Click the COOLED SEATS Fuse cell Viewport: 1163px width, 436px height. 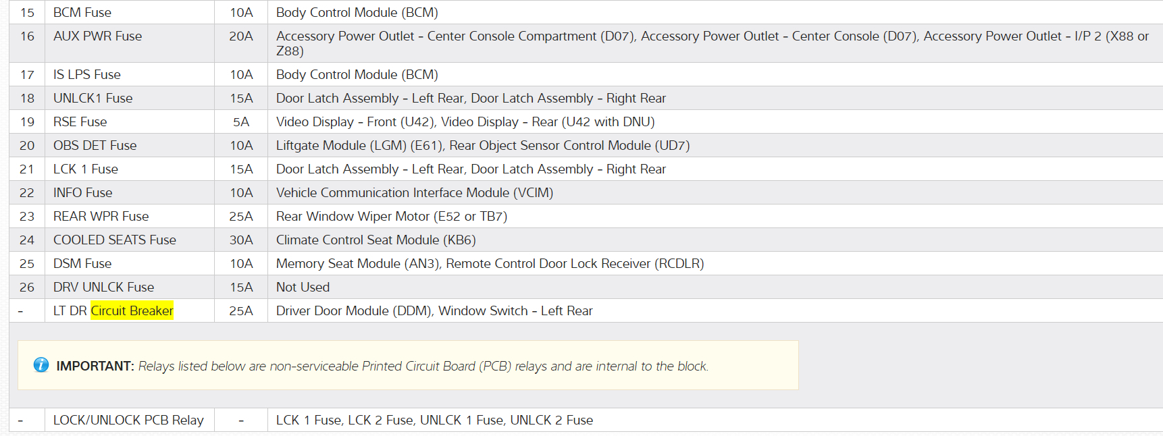click(114, 240)
